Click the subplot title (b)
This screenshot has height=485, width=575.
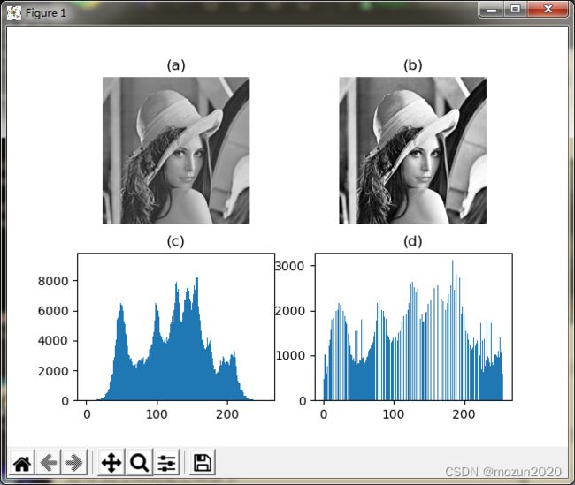tap(413, 65)
